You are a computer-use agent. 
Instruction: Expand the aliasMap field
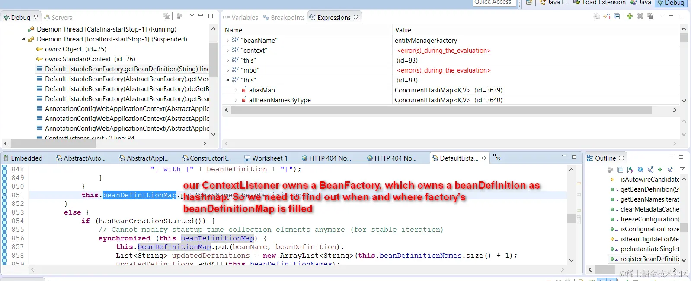point(236,90)
